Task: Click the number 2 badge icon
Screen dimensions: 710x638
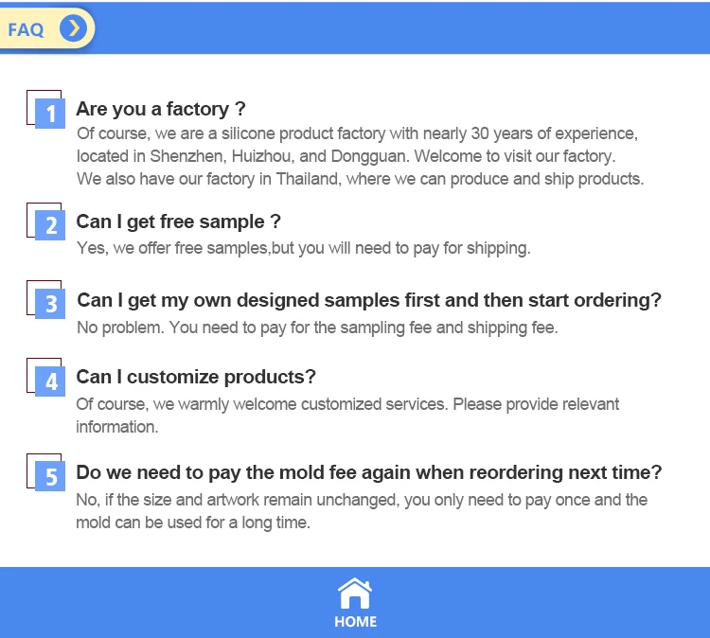Action: click(x=51, y=225)
